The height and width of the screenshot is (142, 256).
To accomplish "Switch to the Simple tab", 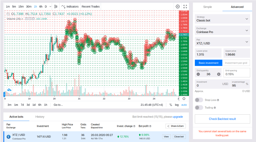I will point(208,7).
